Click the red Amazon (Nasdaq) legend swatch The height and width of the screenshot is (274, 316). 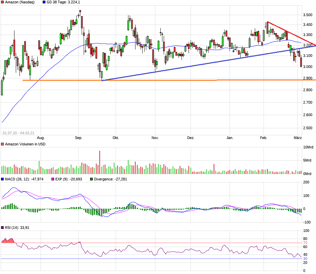[x=2, y=2]
